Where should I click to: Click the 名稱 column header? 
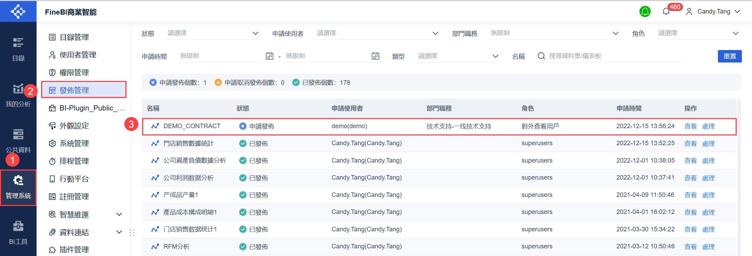pos(153,108)
